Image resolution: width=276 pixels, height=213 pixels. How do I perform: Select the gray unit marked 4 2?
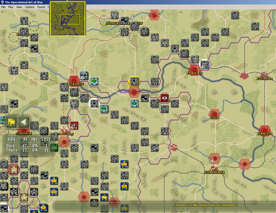(44, 76)
